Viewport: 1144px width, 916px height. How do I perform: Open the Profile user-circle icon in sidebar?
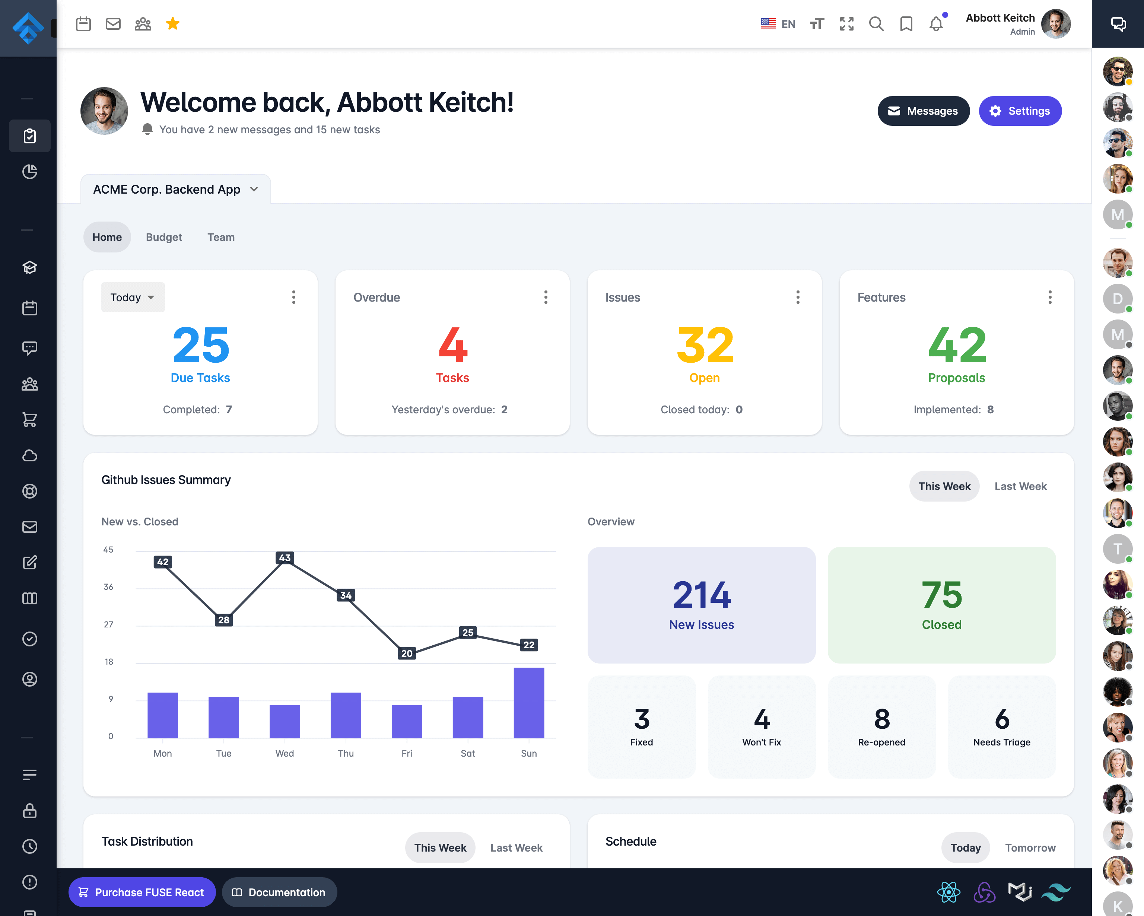30,679
